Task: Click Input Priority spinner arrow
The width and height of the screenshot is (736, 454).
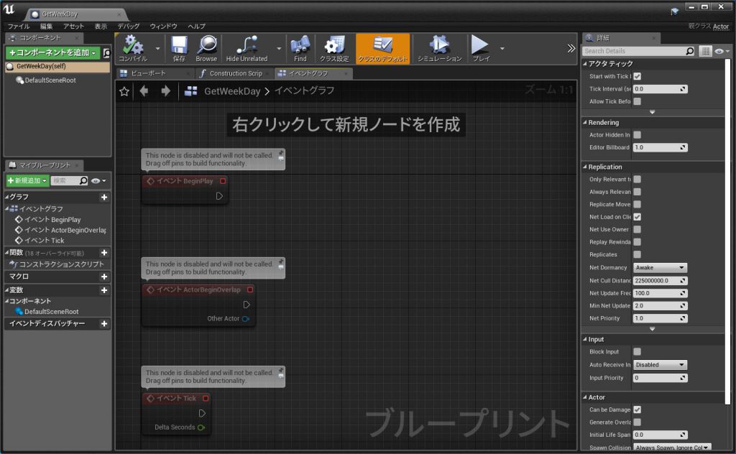Action: [x=683, y=378]
